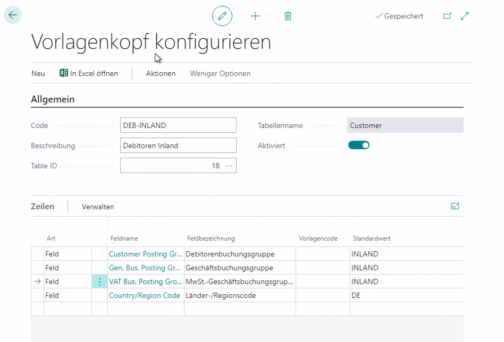Click the Gespeichert status indicator
The height and width of the screenshot is (342, 504).
pos(399,16)
